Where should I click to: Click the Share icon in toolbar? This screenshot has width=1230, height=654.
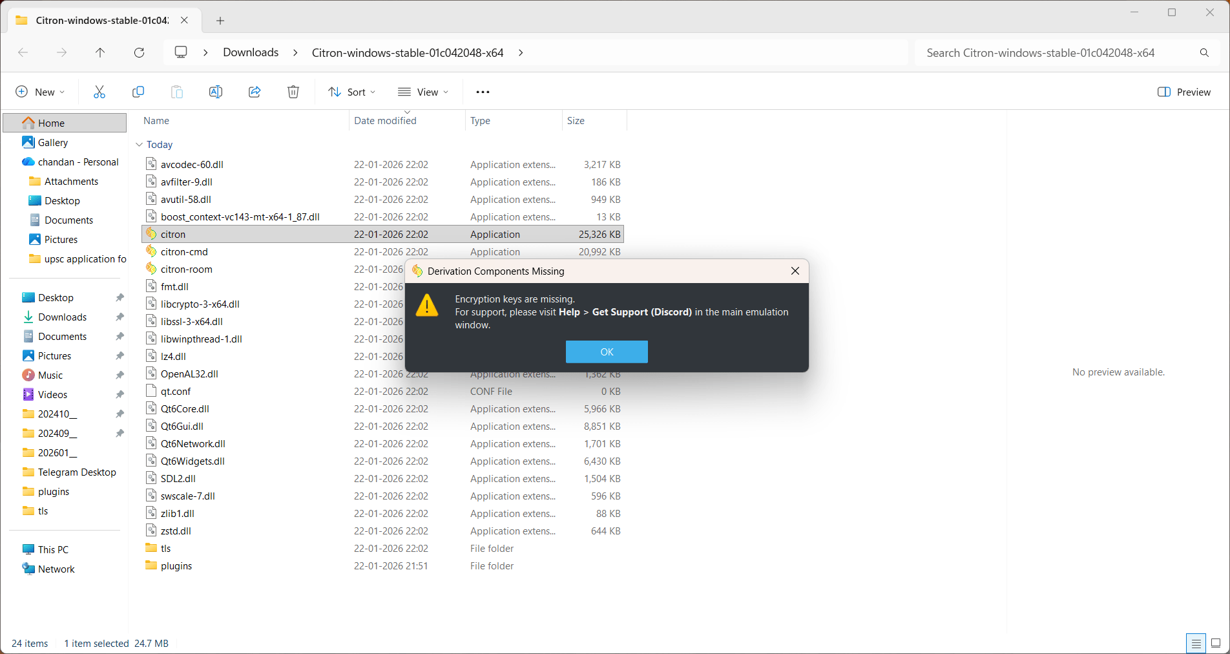255,92
